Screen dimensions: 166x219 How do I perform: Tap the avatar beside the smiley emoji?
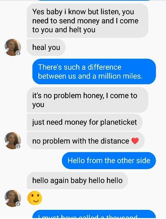[13, 198]
